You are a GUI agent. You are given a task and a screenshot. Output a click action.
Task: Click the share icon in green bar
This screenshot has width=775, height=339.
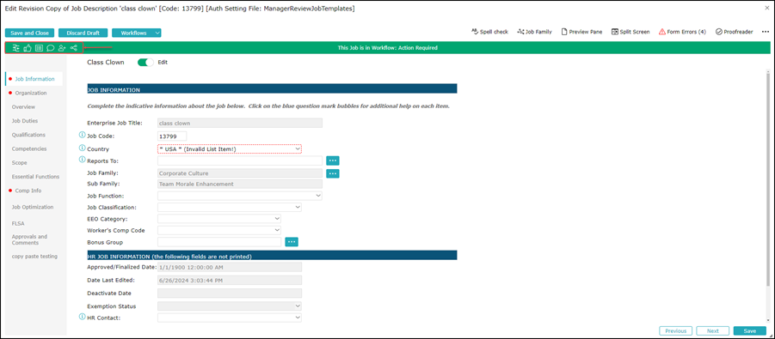[x=74, y=48]
